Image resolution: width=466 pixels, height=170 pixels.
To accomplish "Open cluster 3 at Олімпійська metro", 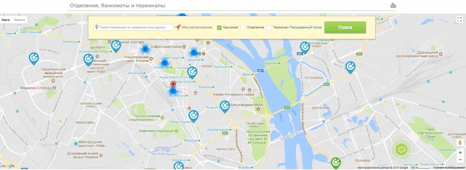I will [x=173, y=91].
